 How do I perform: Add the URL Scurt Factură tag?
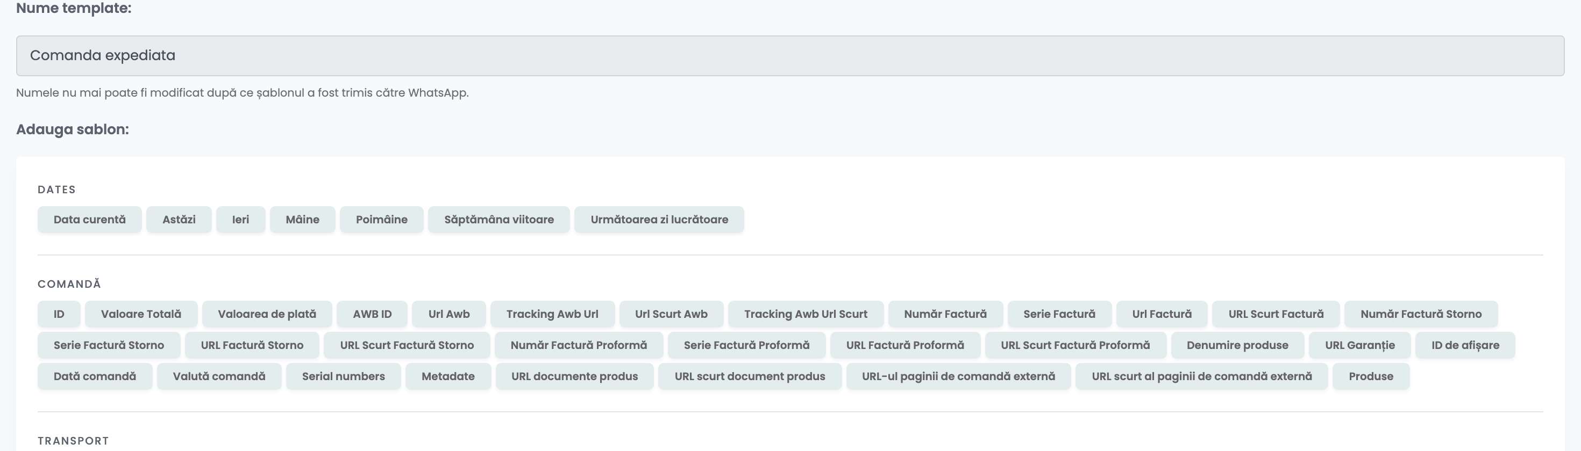(x=1276, y=314)
